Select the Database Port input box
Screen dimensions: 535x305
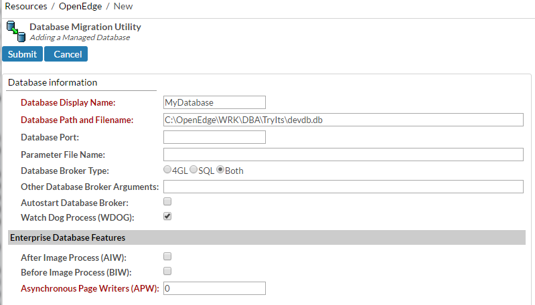214,137
